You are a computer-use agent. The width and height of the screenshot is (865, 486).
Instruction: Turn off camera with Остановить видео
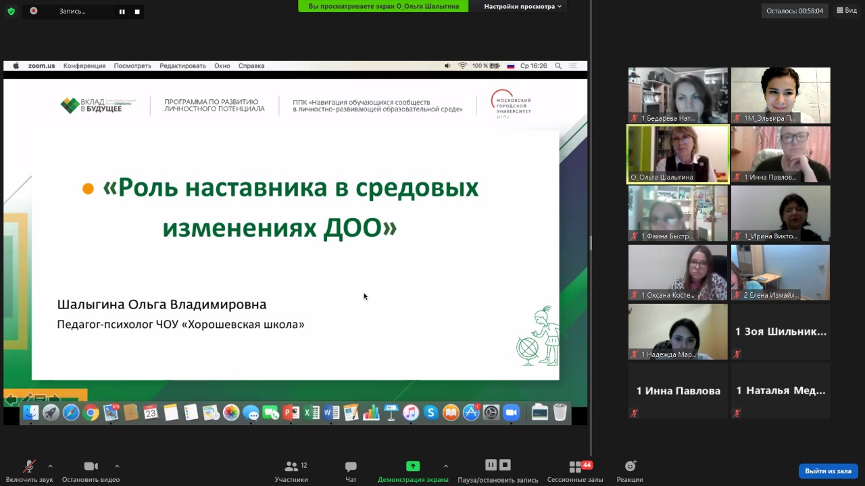[91, 470]
